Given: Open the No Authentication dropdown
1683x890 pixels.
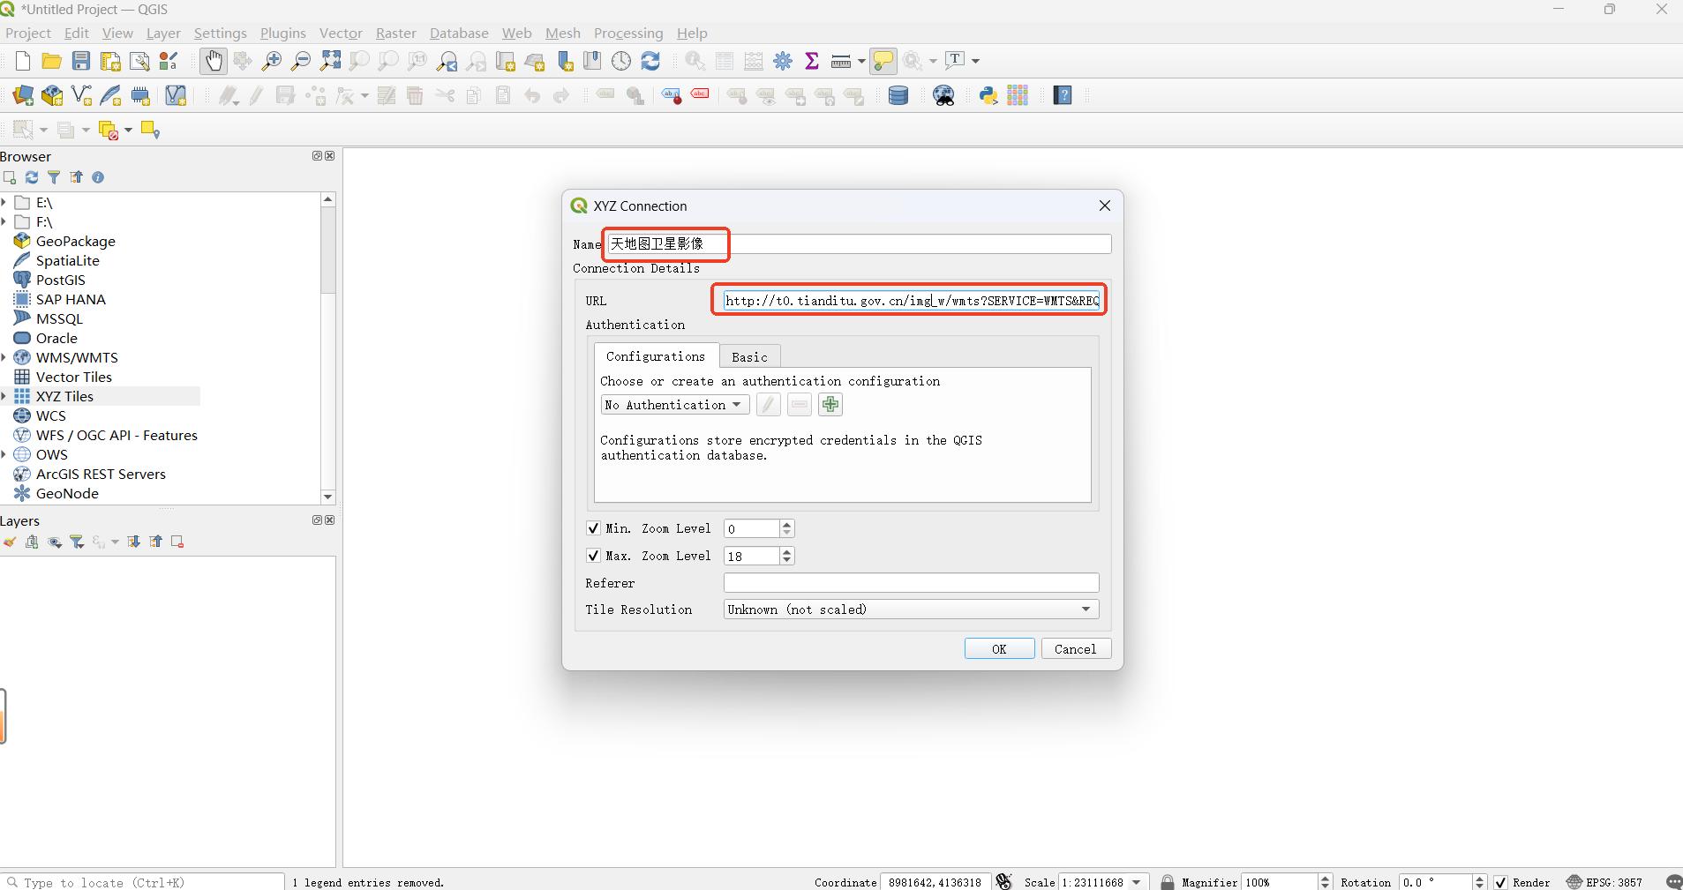Looking at the screenshot, I should 675,405.
